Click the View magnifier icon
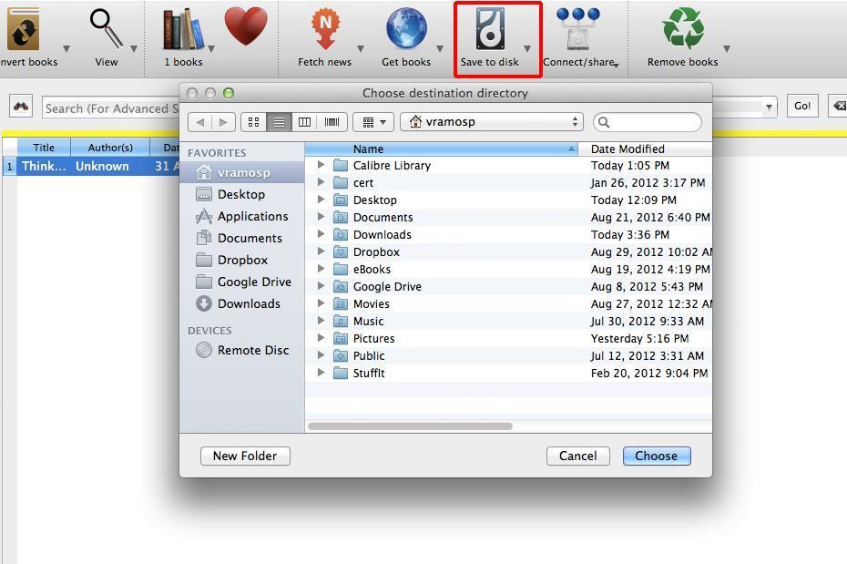 point(107,31)
